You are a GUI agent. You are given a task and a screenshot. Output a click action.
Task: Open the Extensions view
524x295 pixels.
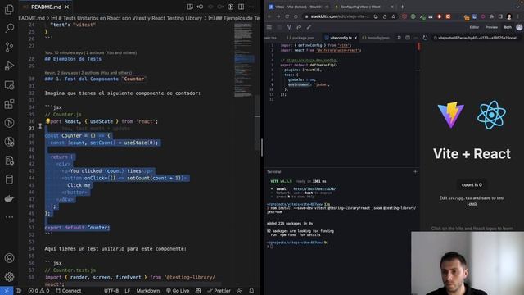tap(9, 104)
